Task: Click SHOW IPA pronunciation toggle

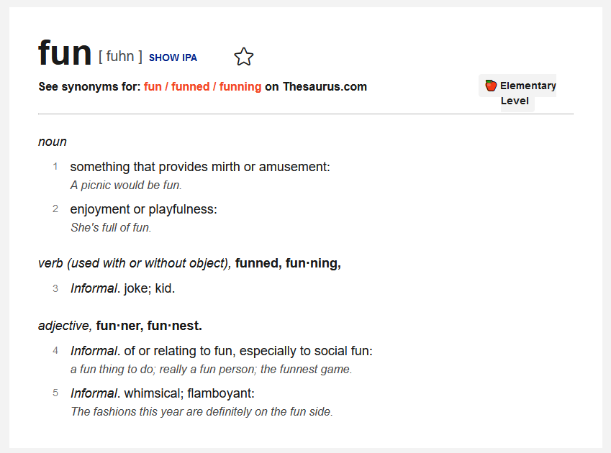Action: tap(173, 58)
